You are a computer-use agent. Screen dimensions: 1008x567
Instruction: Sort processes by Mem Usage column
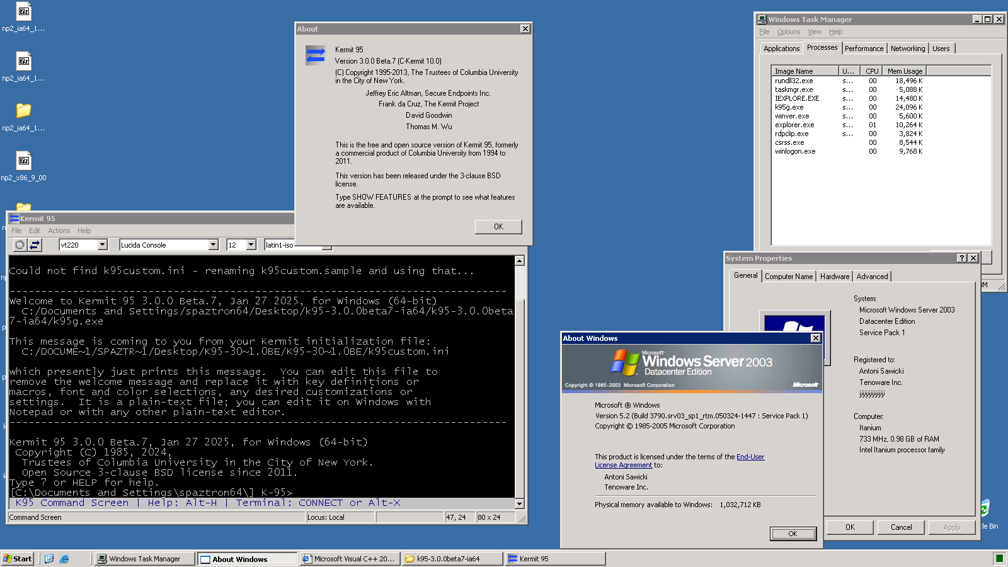[905, 71]
